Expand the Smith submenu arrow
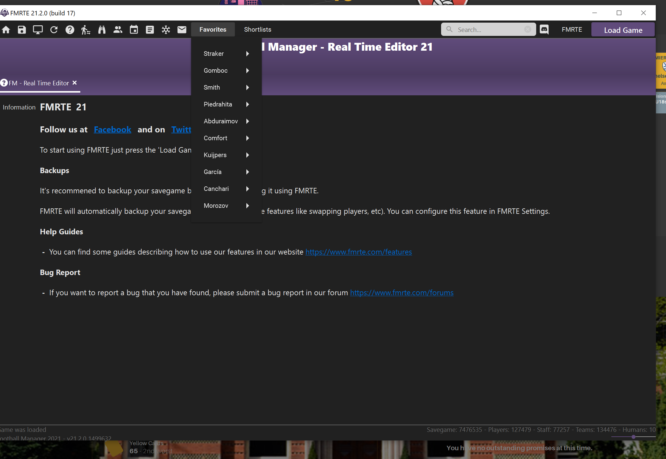This screenshot has height=459, width=666. point(248,87)
